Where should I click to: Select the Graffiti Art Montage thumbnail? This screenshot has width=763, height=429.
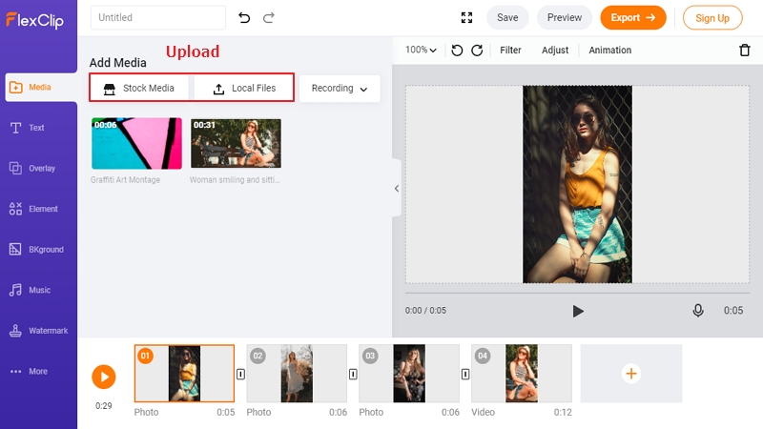(136, 144)
